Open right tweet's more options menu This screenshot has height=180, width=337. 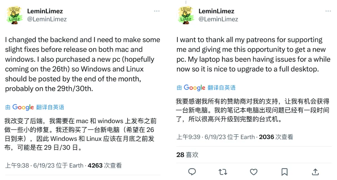[x=328, y=11]
